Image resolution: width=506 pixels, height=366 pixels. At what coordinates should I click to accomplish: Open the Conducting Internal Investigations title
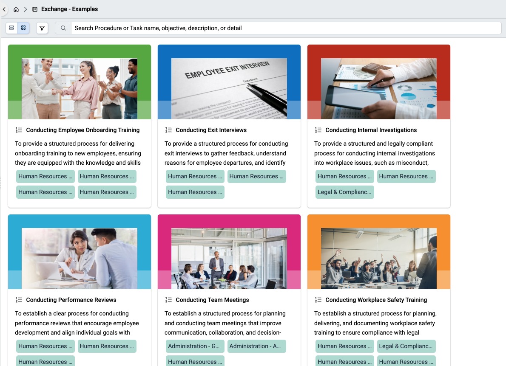[x=371, y=130]
